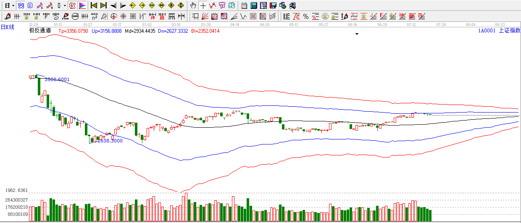
Task: Open the 日 period dropdown arrow
Action: point(13,5)
